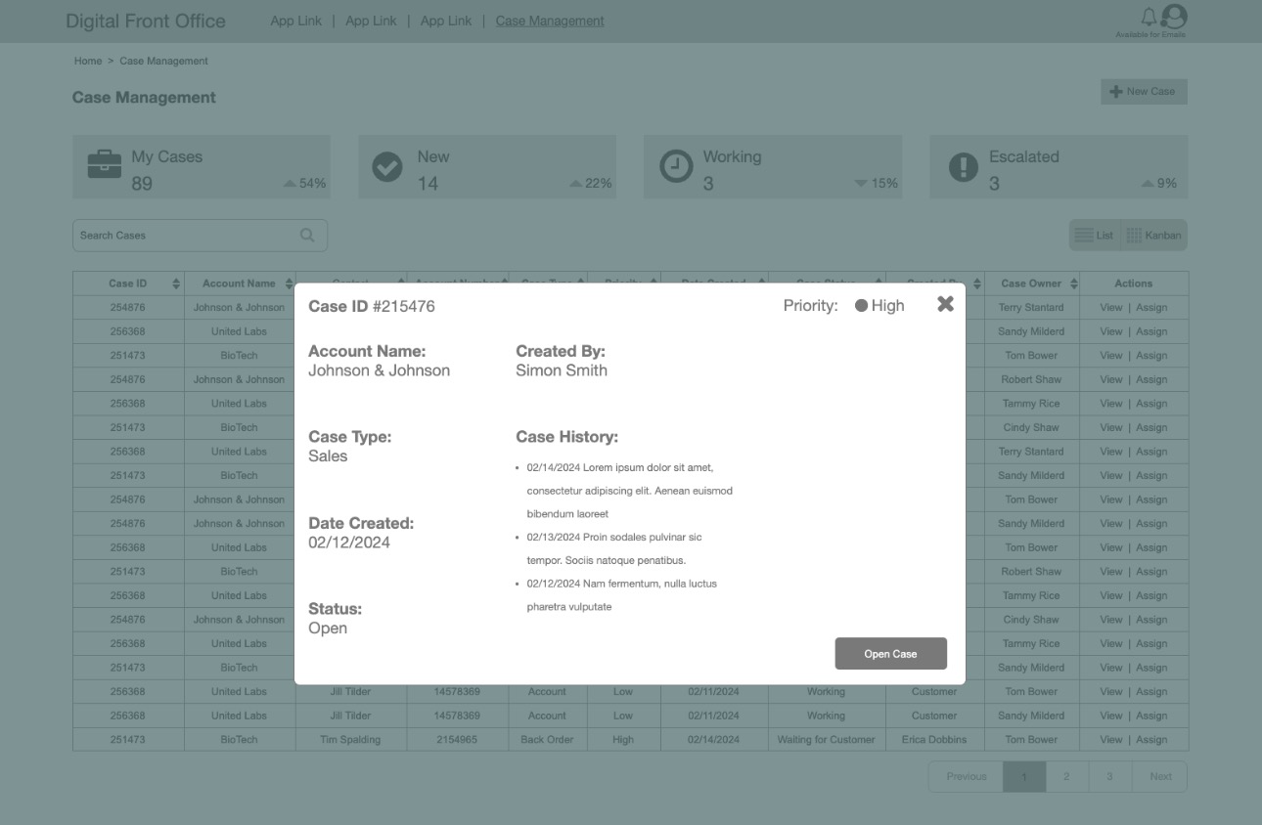Switch to Kanban view
The height and width of the screenshot is (825, 1262).
click(1154, 236)
